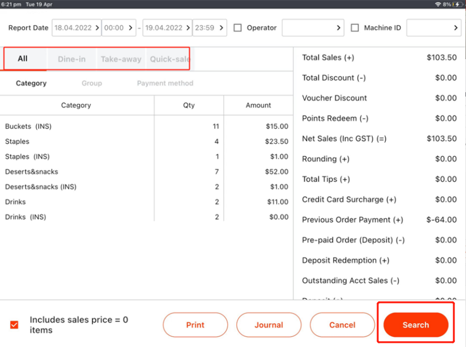Image resolution: width=466 pixels, height=347 pixels.
Task: Open the Journal report button
Action: pyautogui.click(x=269, y=325)
